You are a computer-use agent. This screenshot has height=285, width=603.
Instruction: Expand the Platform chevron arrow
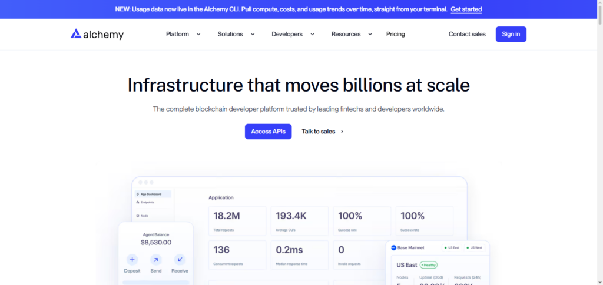[x=198, y=34]
